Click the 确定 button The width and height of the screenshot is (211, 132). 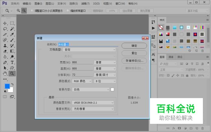tap(134, 46)
